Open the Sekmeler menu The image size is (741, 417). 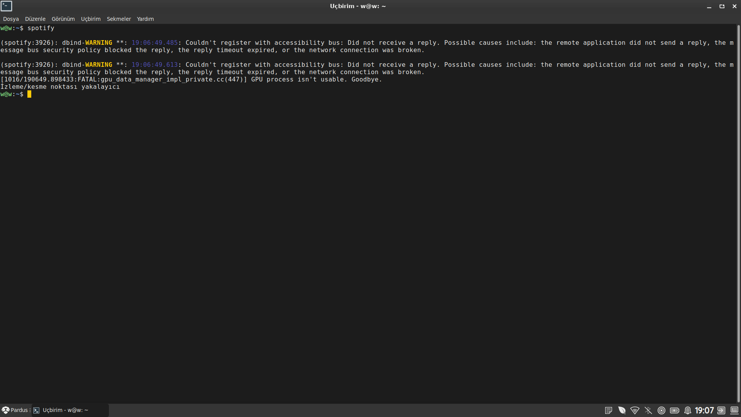tap(119, 19)
